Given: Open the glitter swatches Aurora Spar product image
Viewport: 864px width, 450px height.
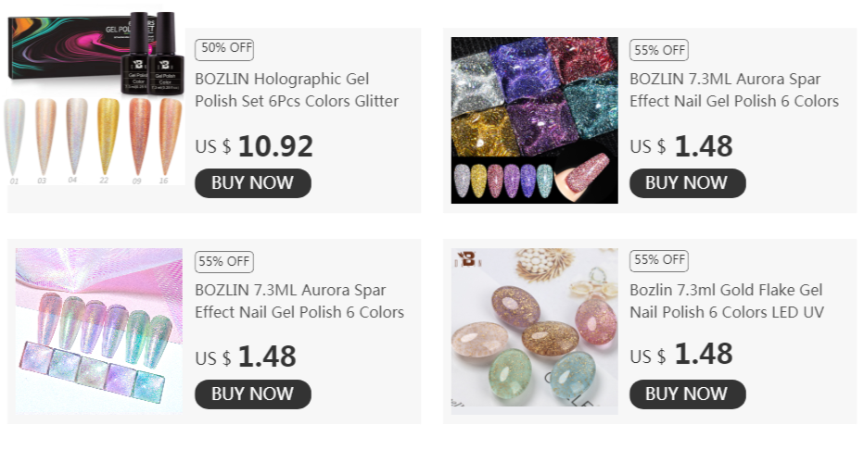Looking at the screenshot, I should pyautogui.click(x=535, y=120).
